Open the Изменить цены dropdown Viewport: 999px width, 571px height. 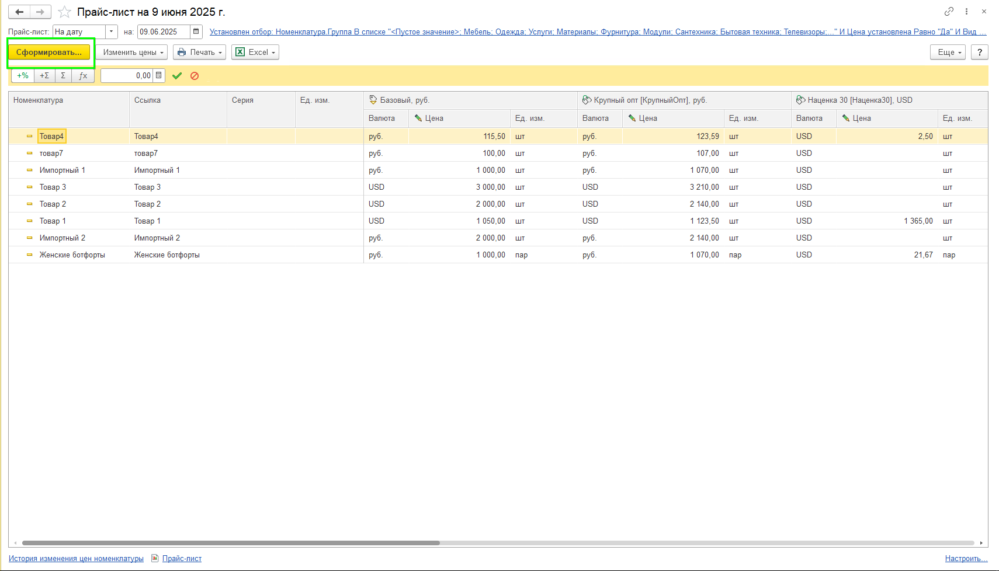point(132,52)
